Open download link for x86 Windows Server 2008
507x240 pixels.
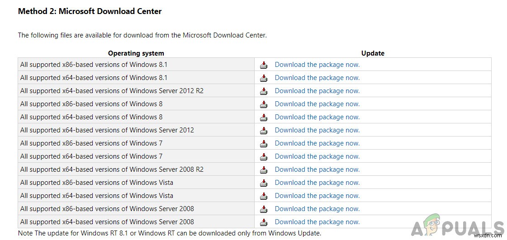tap(317, 209)
